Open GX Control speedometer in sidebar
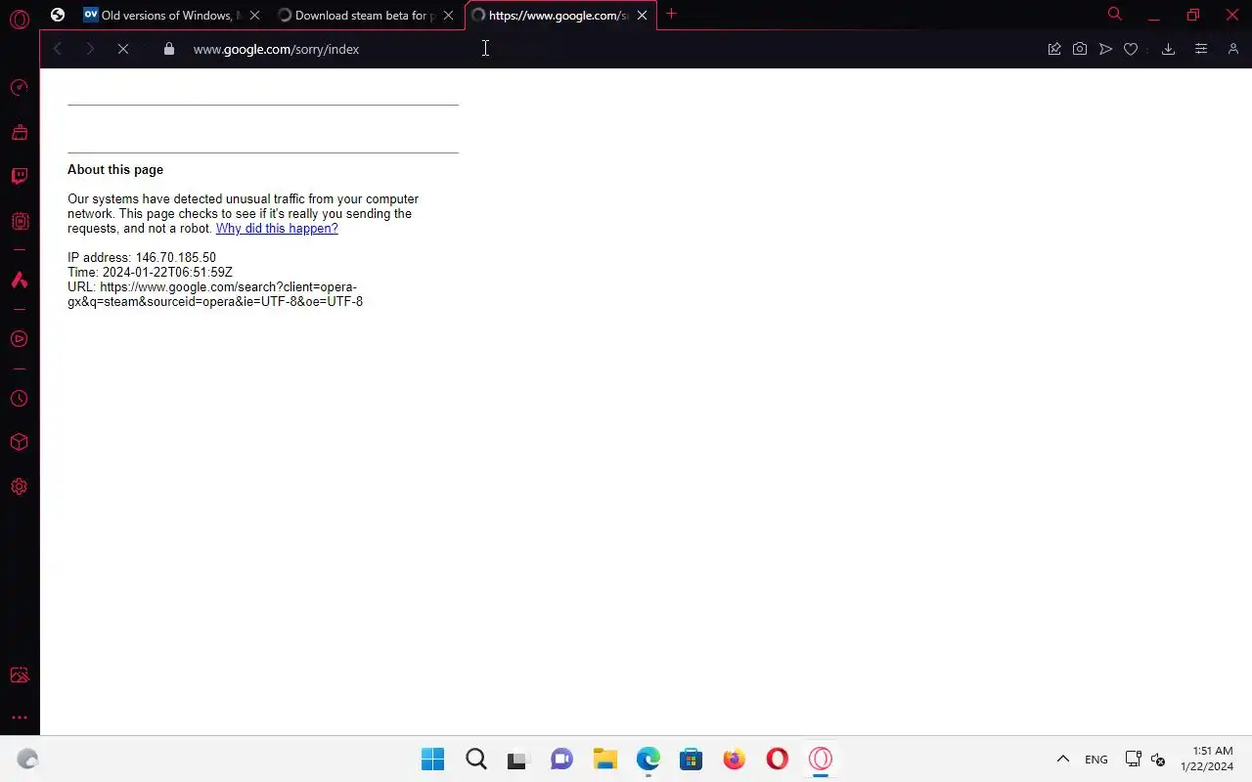This screenshot has width=1252, height=782. tap(19, 88)
